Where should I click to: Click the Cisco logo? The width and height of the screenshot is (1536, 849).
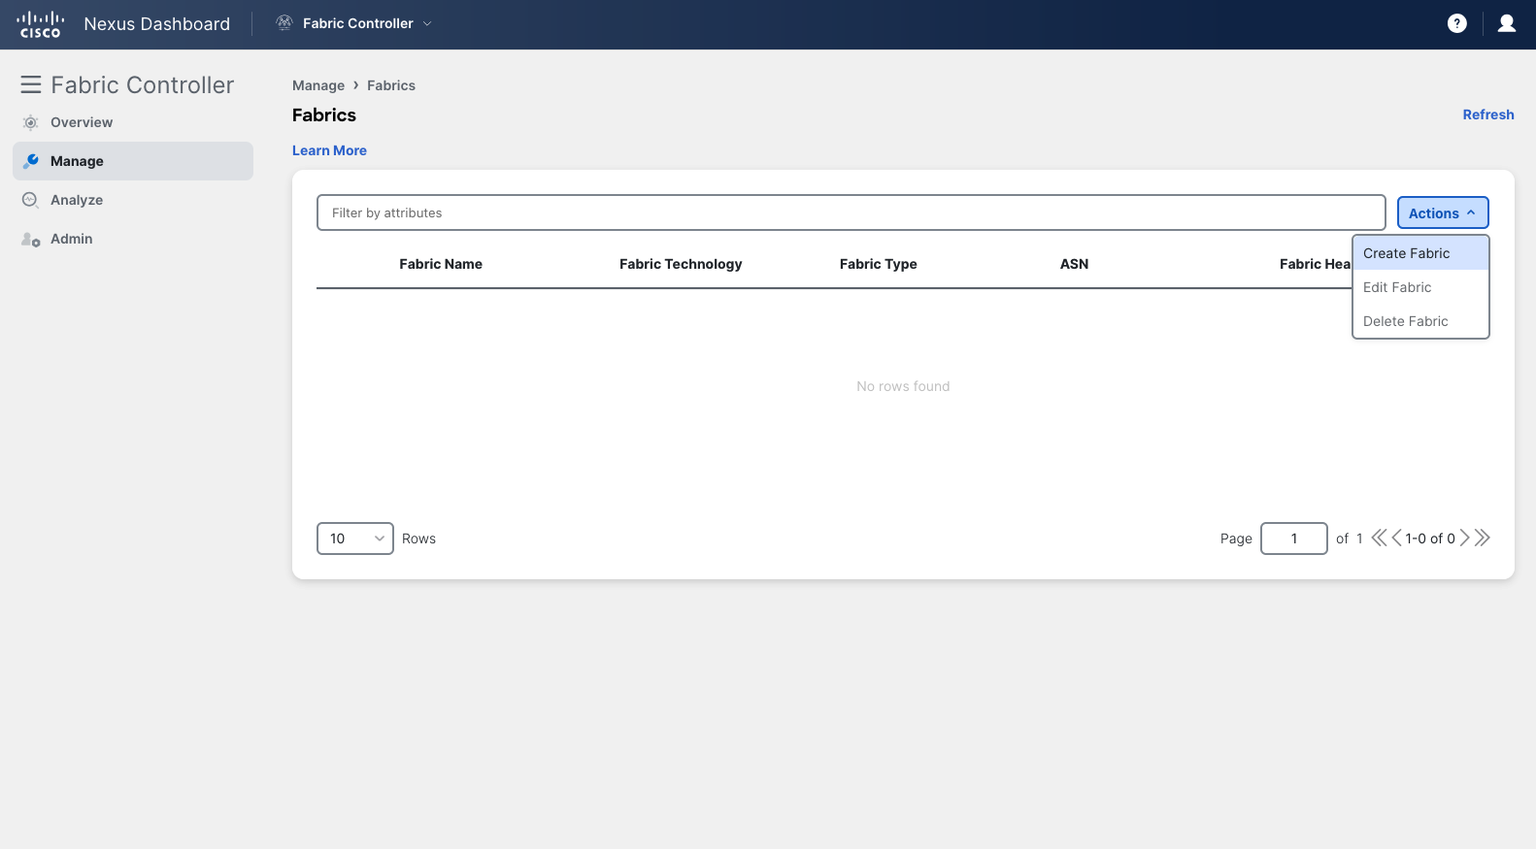pos(41,24)
